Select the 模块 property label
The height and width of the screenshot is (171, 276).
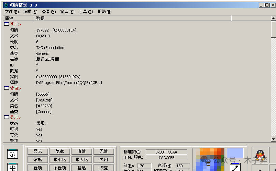coord(14,83)
